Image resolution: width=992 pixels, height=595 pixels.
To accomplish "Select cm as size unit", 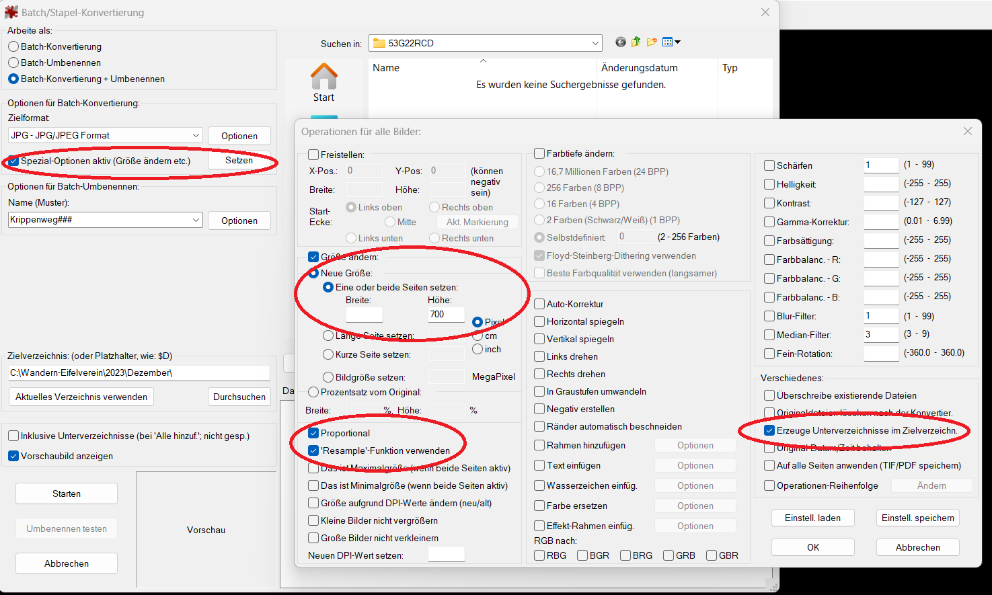I will [478, 335].
